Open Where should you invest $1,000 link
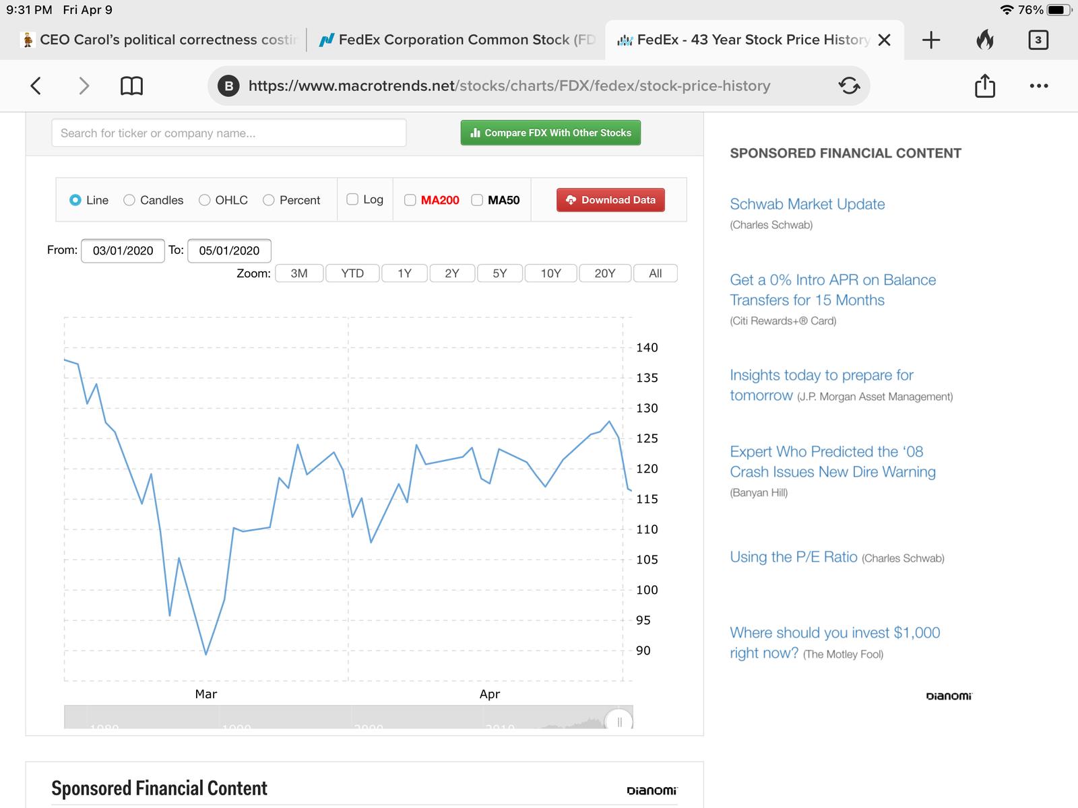The image size is (1078, 808). pos(835,642)
